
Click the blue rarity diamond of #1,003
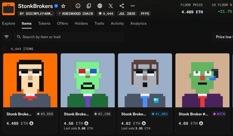coord(153,114)
